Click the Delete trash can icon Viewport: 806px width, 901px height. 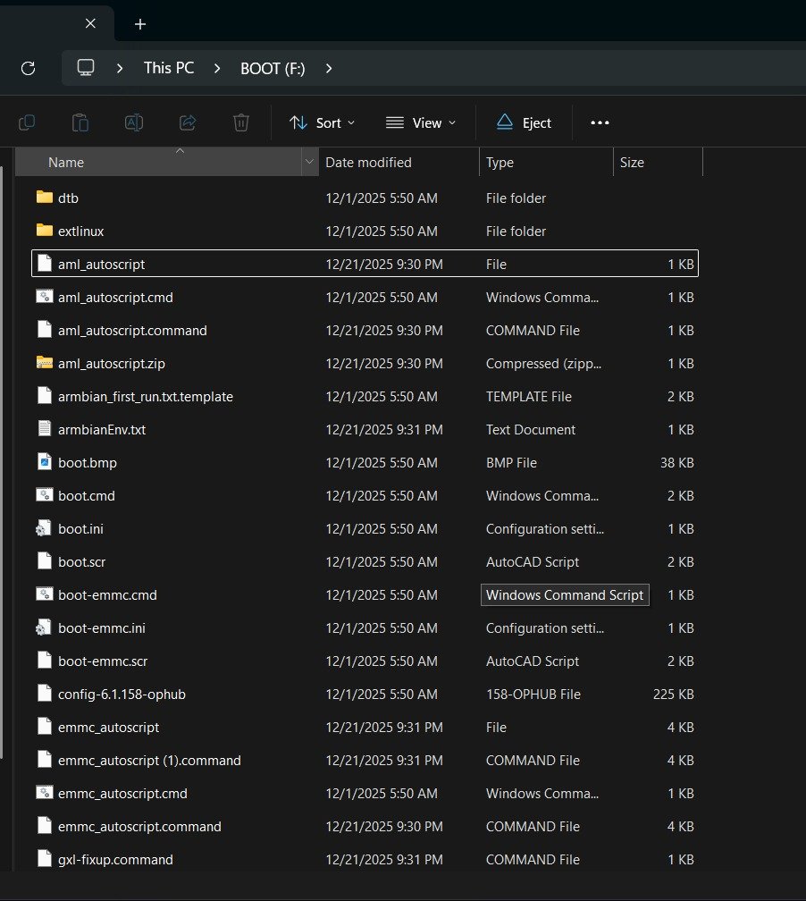click(x=241, y=122)
